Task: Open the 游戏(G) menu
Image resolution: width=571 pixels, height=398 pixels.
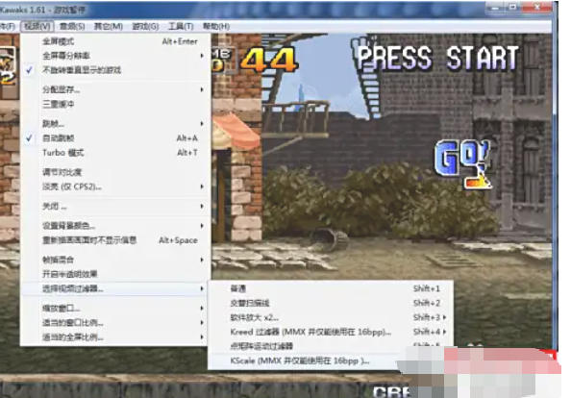Action: pyautogui.click(x=145, y=26)
